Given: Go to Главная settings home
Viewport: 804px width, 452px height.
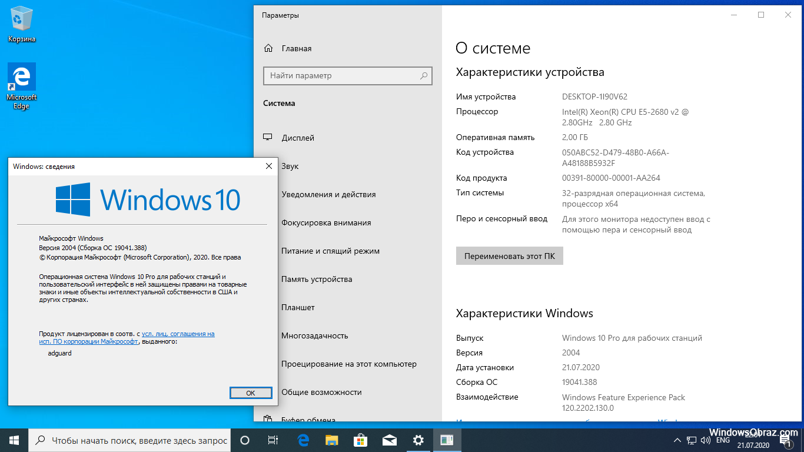Looking at the screenshot, I should pos(296,48).
